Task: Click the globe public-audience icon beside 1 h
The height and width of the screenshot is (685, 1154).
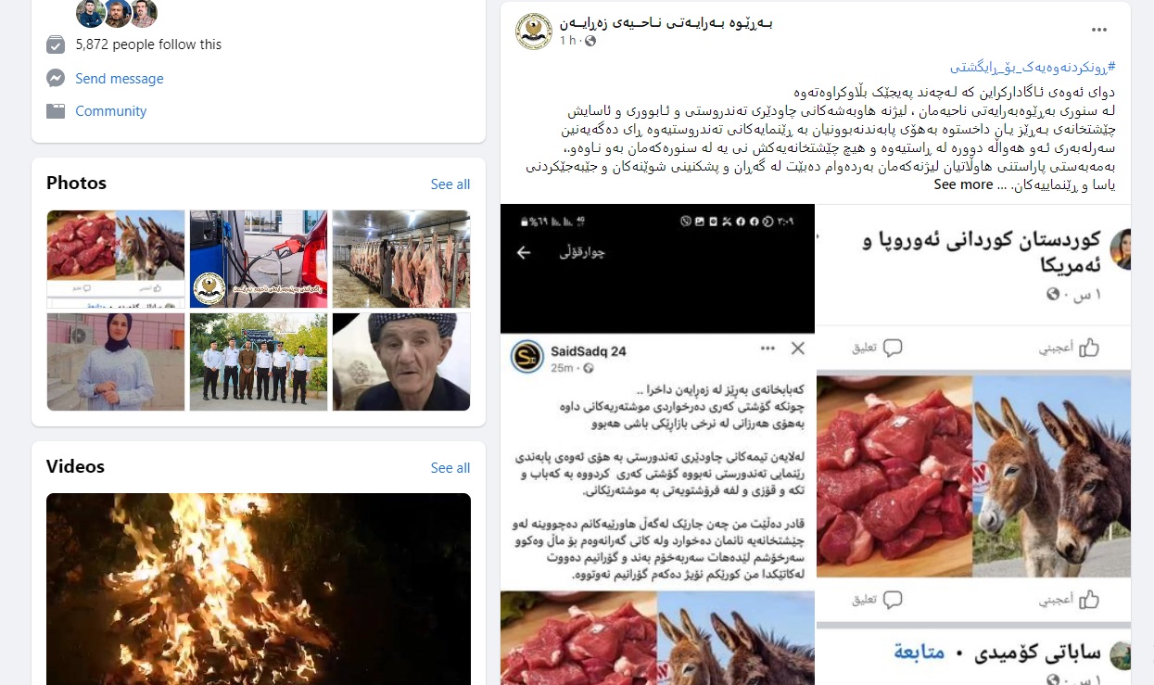Action: 590,42
